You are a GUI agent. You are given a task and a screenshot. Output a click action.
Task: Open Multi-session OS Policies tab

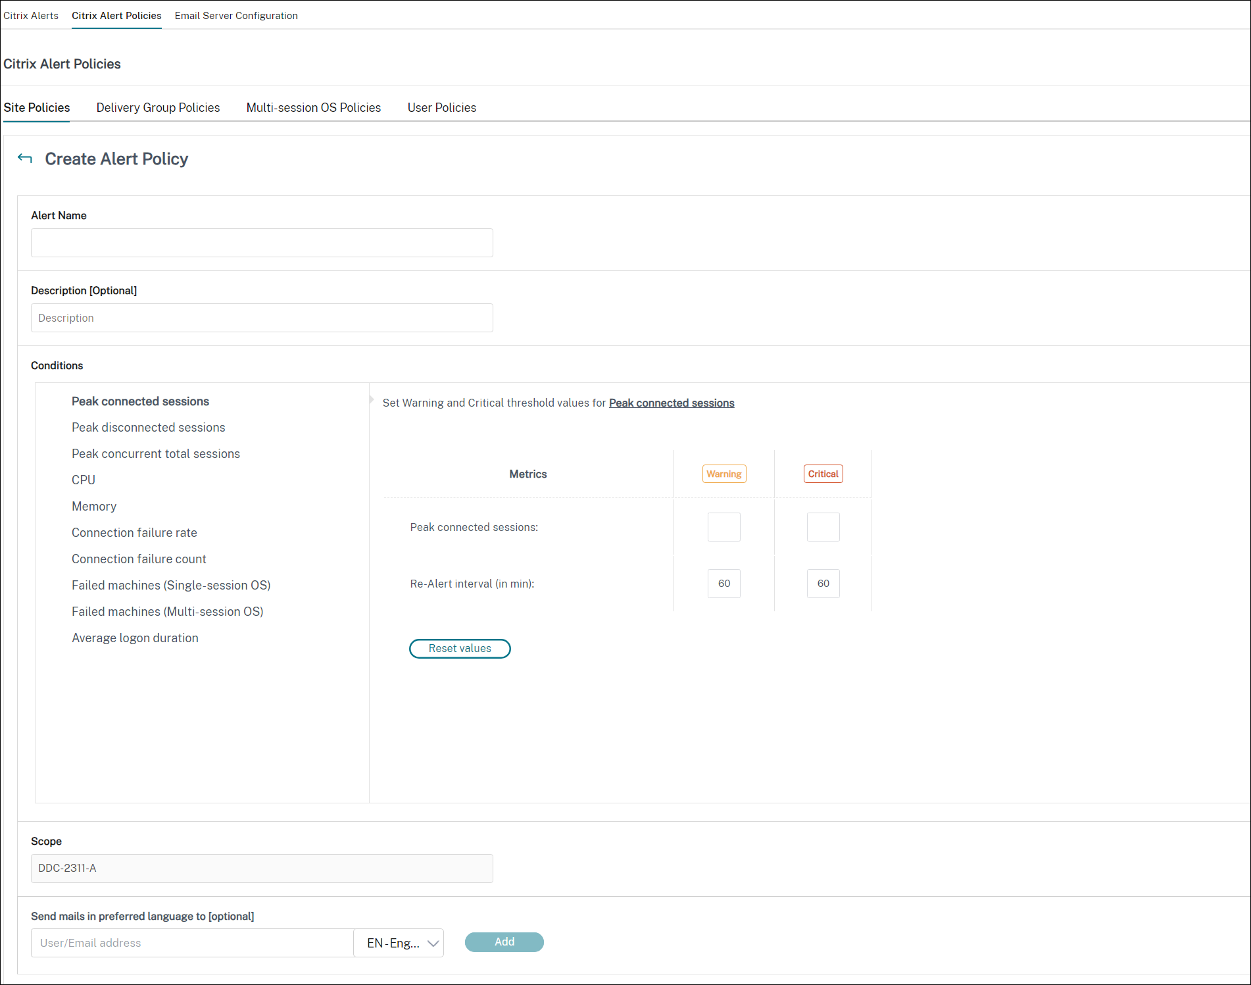click(x=314, y=108)
